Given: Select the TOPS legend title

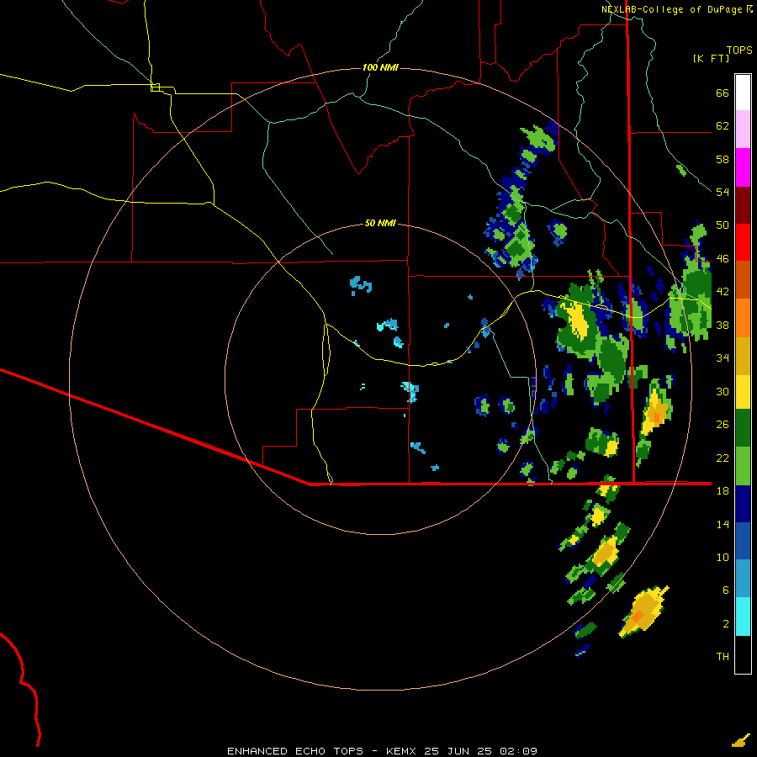Looking at the screenshot, I should (739, 50).
